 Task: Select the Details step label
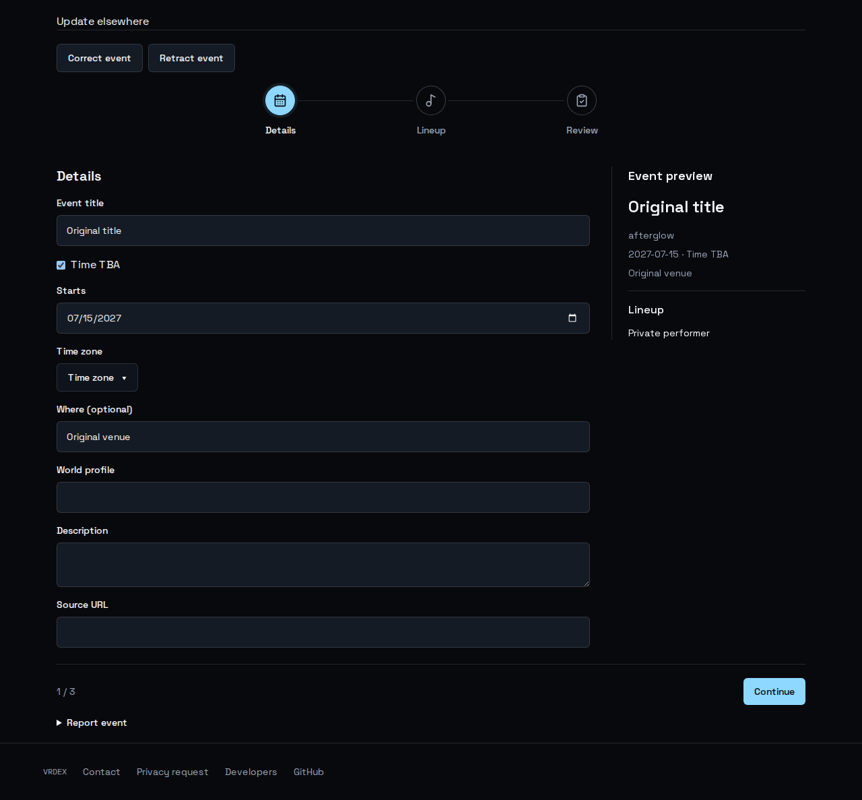[x=280, y=130]
